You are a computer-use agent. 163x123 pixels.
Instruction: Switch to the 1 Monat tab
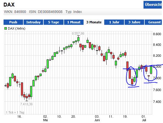[x=74, y=22]
